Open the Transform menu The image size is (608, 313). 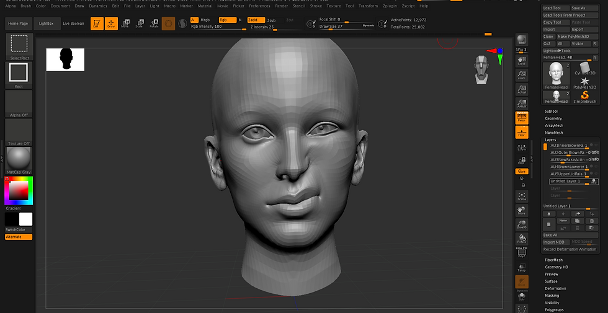coord(368,6)
